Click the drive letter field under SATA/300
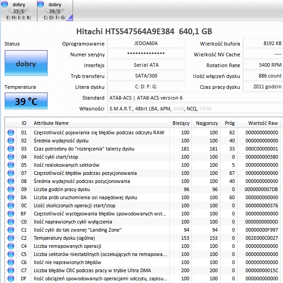Screen dimensions: 283x283 coord(146,87)
